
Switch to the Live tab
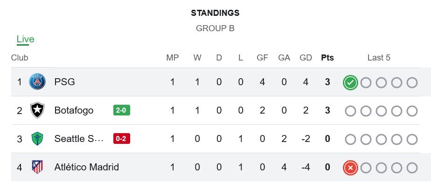coord(25,40)
